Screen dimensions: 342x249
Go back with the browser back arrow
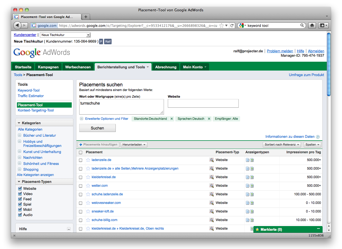point(17,25)
